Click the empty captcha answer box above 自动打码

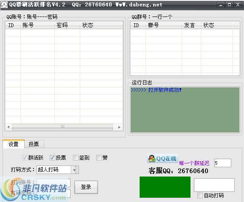(x=214, y=185)
